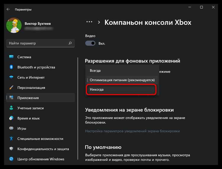Screen dimensions: 222x169
Task: Click the Персонализация brush icon
Action: (x=11, y=88)
